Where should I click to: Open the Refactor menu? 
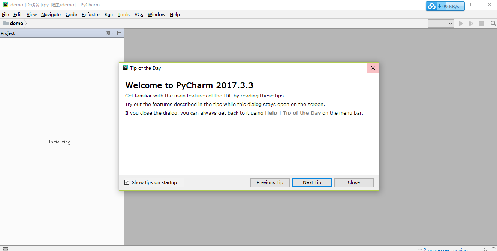tap(91, 15)
